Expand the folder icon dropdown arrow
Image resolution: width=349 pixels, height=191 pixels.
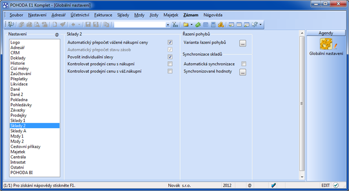point(191,25)
